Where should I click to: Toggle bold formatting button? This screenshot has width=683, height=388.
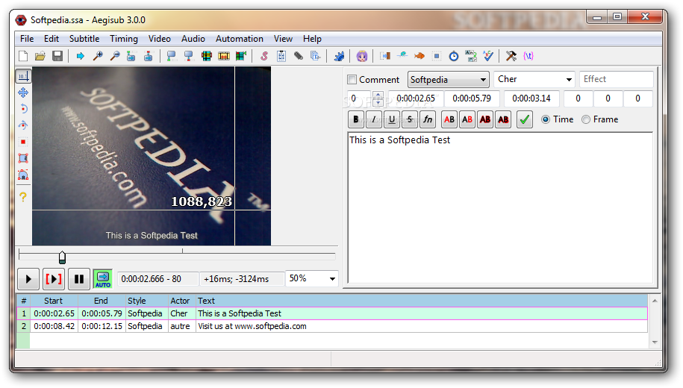pyautogui.click(x=356, y=119)
